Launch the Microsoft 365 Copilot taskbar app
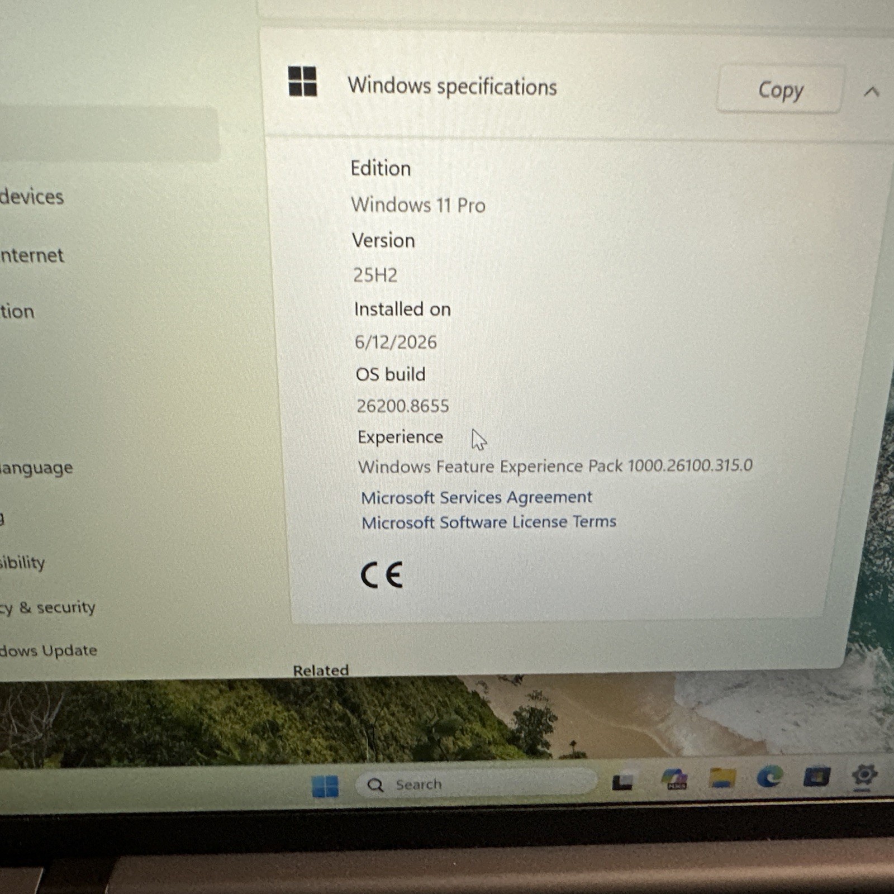The image size is (894, 894). tap(674, 779)
